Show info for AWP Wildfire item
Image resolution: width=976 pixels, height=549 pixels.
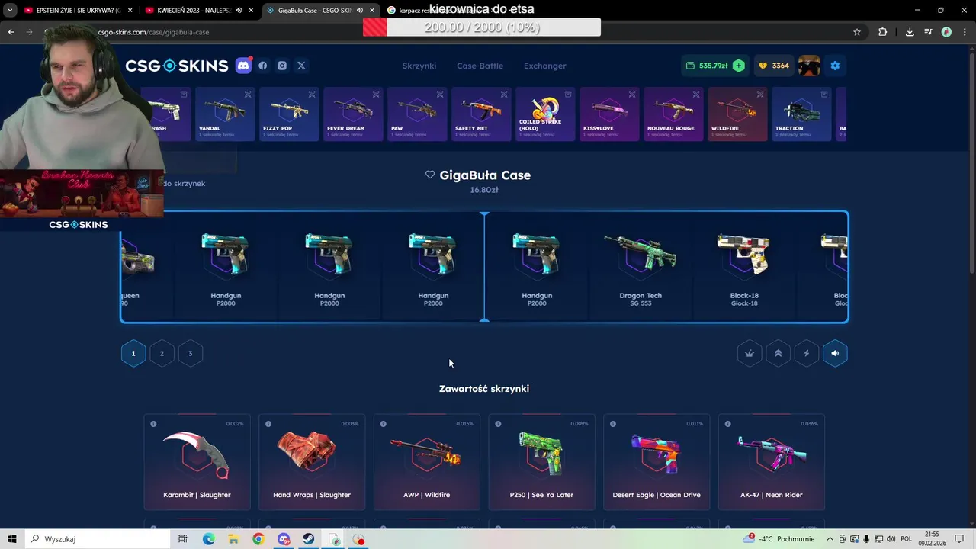tap(384, 424)
